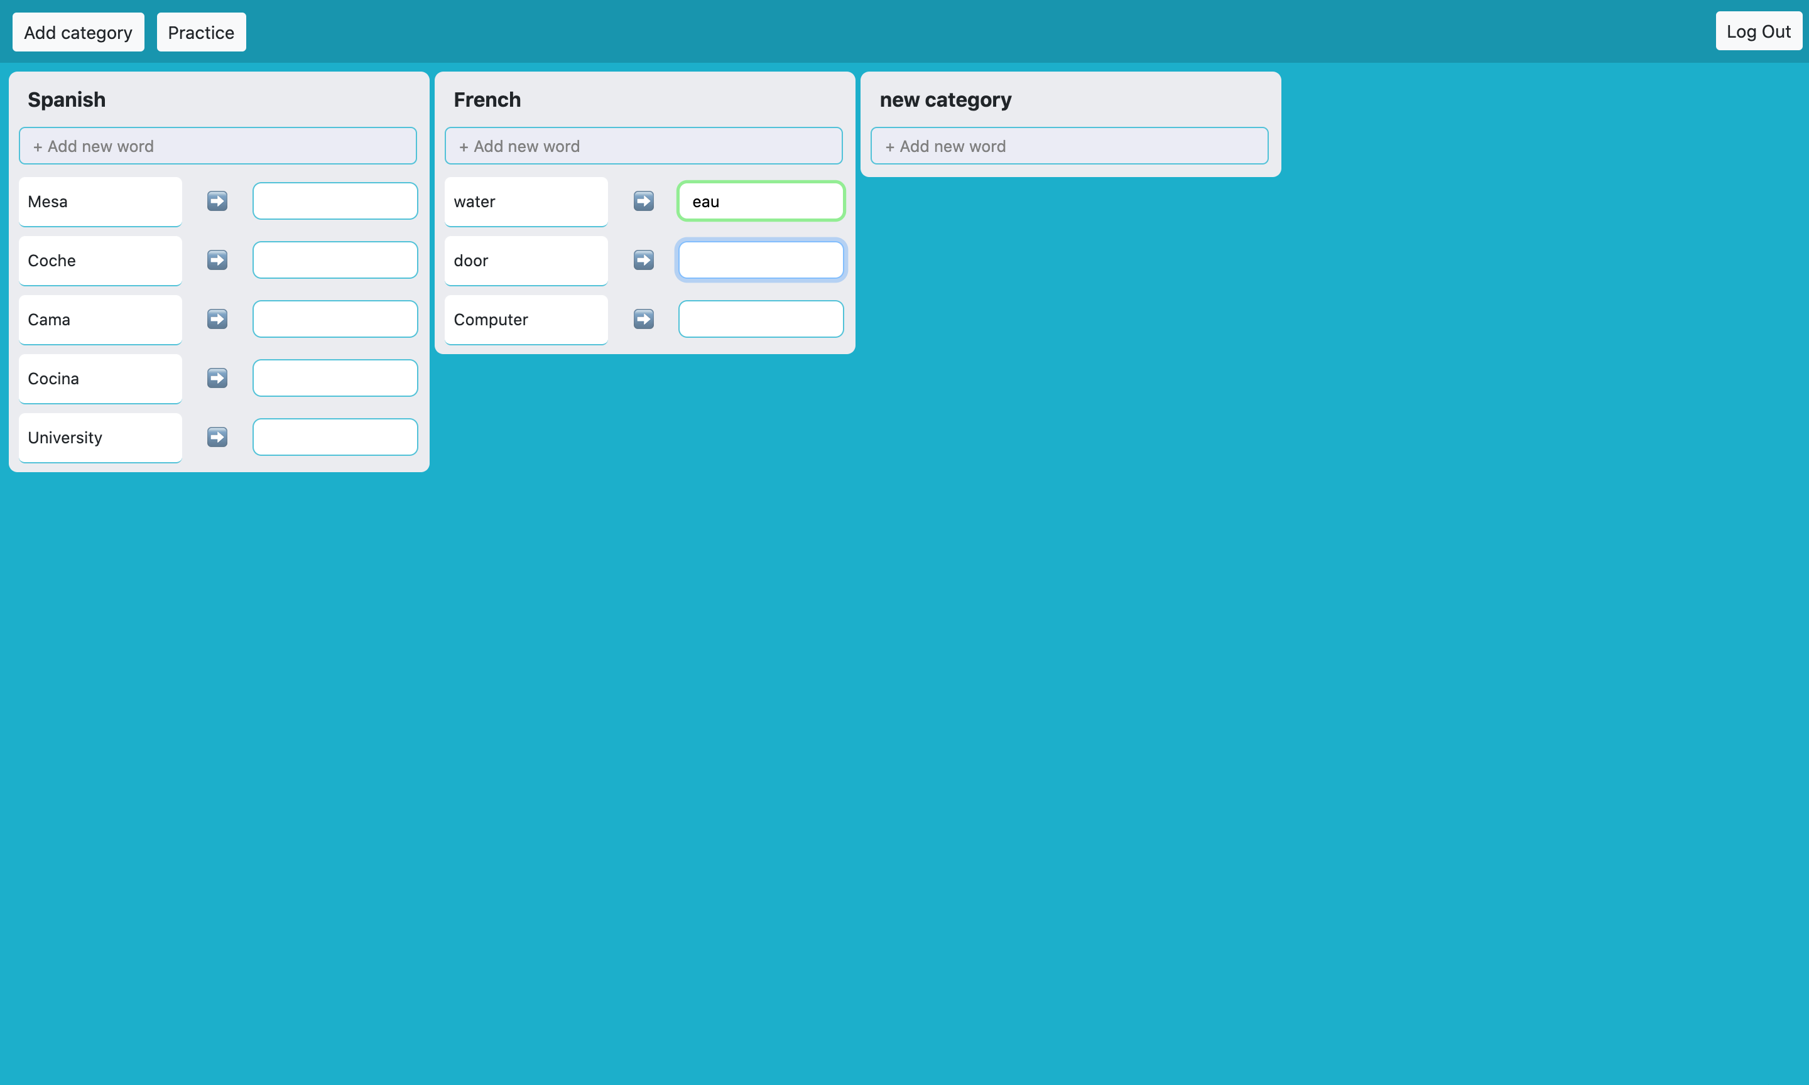Focus French Add new word field
This screenshot has width=1809, height=1085.
pyautogui.click(x=643, y=146)
